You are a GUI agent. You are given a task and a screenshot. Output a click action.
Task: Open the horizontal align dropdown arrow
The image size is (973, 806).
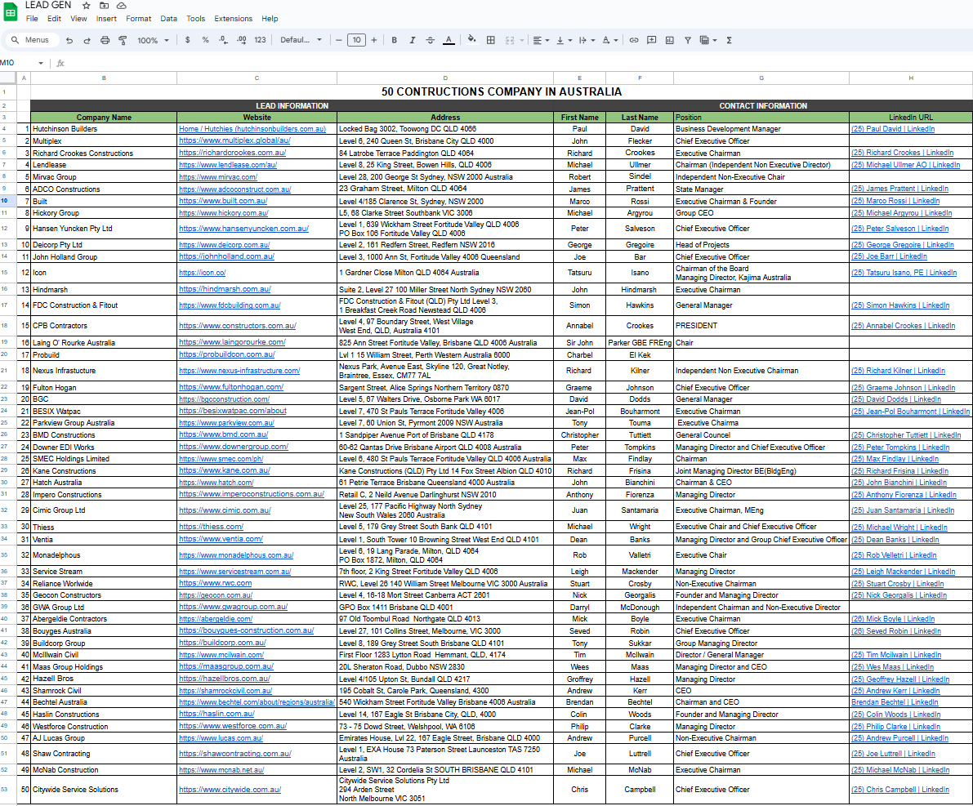[x=547, y=39]
